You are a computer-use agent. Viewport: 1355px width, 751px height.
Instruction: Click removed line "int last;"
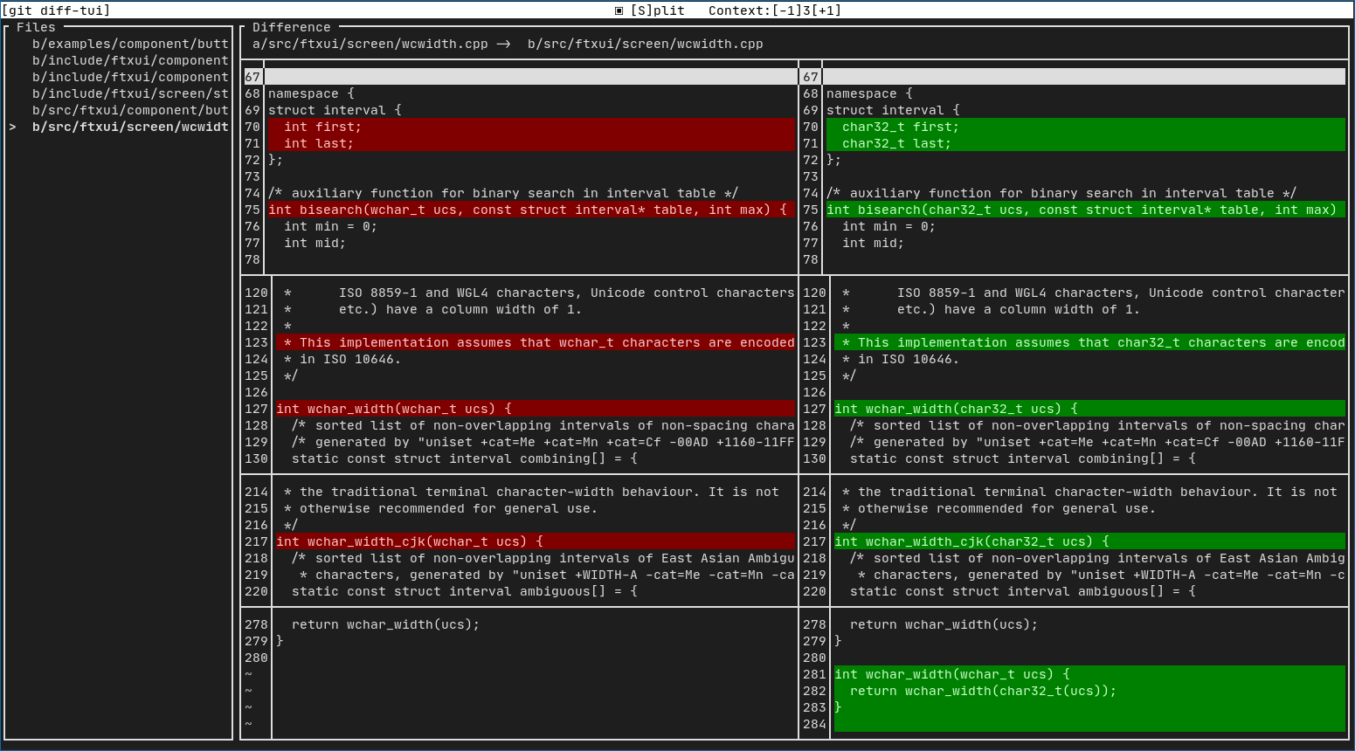531,143
